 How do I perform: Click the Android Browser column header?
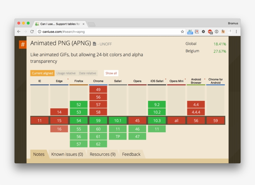tap(196, 81)
